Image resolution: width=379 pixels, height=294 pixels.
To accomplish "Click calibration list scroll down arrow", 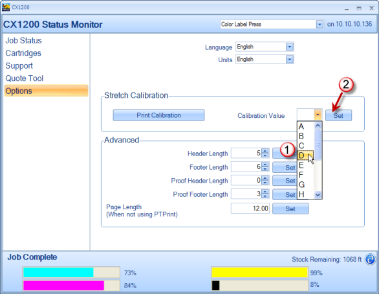I will pyautogui.click(x=318, y=194).
